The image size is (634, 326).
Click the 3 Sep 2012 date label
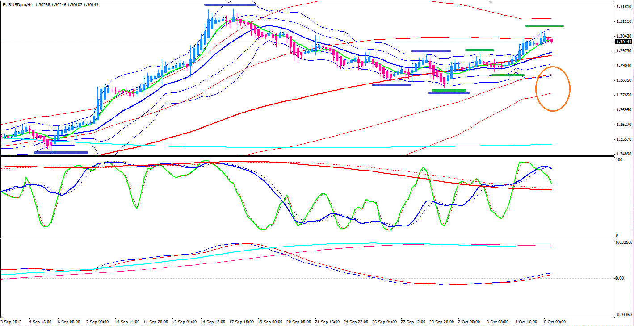(x=11, y=322)
